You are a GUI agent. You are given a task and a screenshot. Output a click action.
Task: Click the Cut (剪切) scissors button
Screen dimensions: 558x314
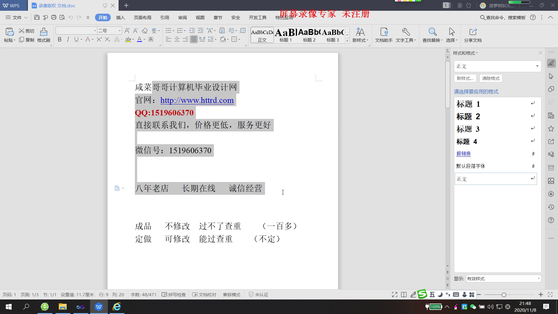coord(26,31)
